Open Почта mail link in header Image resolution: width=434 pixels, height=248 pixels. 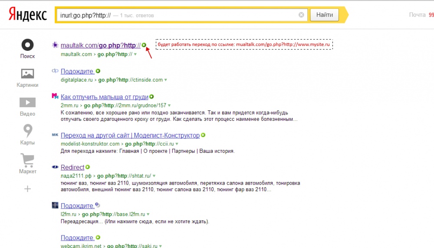coord(417,15)
